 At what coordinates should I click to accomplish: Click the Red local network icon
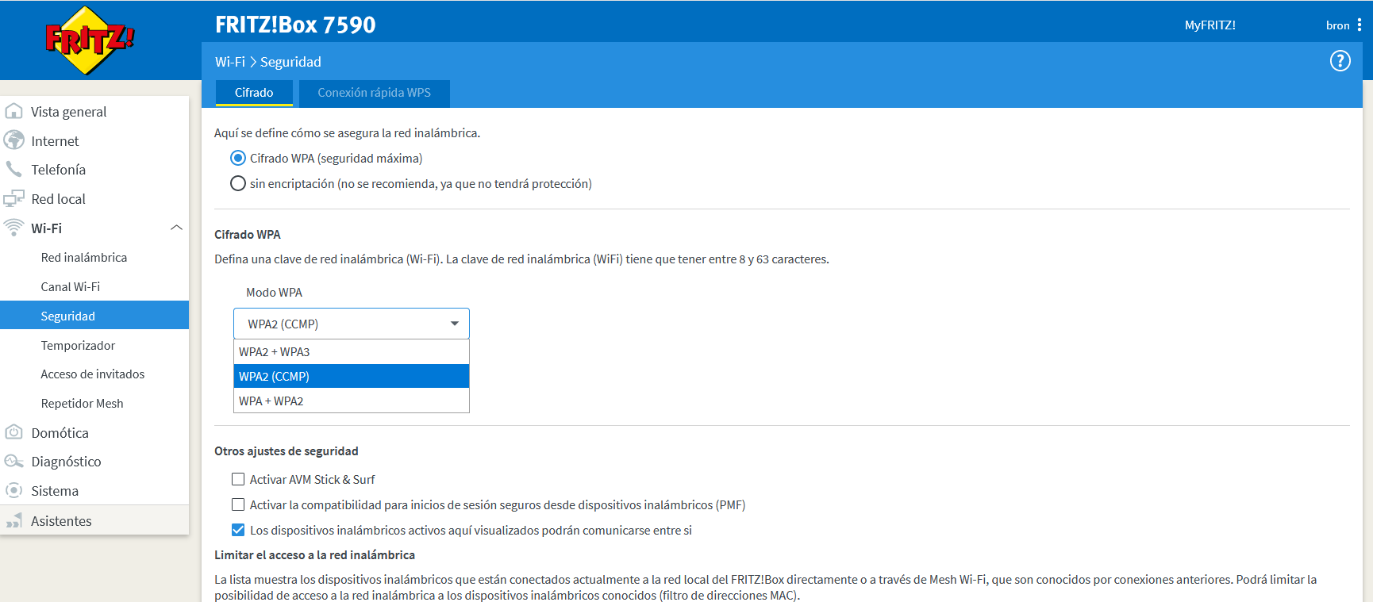click(13, 198)
